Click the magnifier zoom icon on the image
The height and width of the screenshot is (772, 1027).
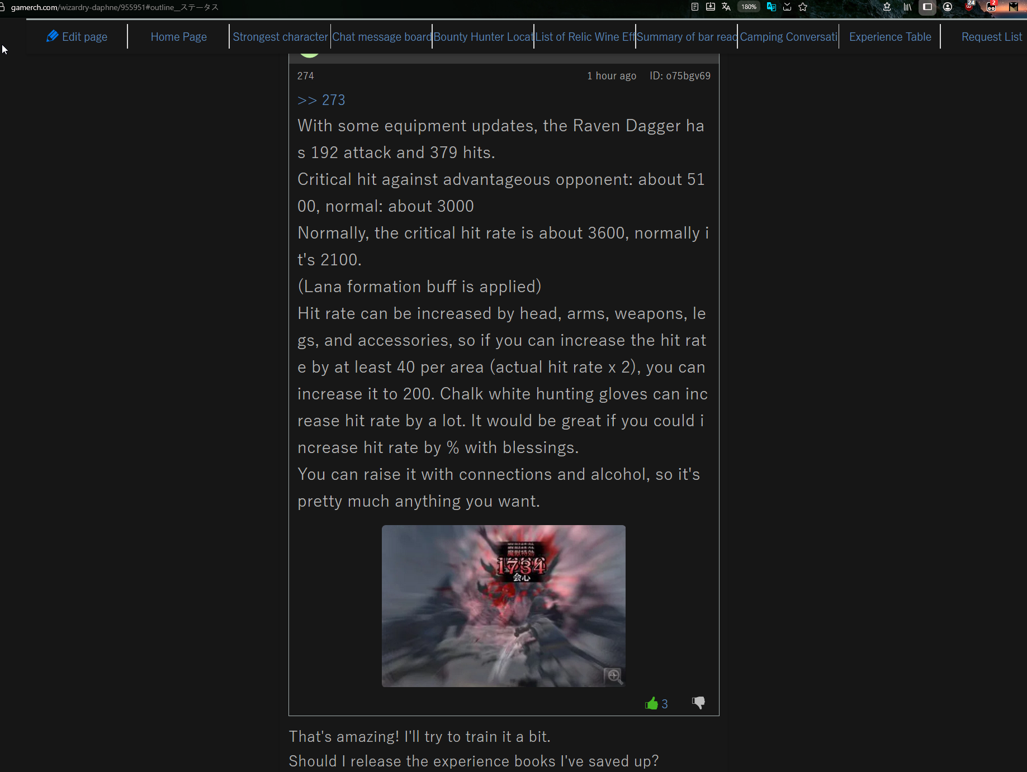tap(614, 676)
